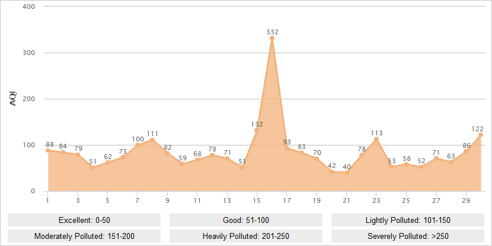
Task: Click x-axis day label 21
Action: tap(346, 200)
